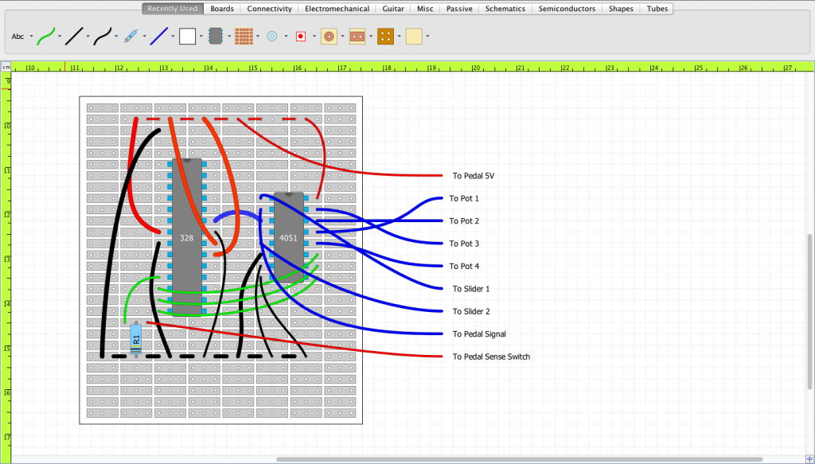Viewport: 815px width, 464px height.
Task: Pick the glass diode component icon
Action: tap(130, 36)
